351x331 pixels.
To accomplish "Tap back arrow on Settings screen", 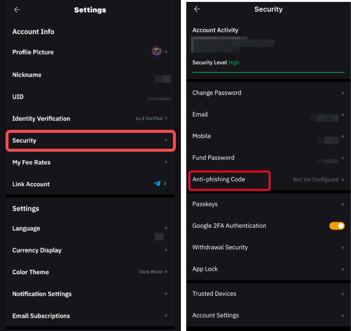I will 17,10.
